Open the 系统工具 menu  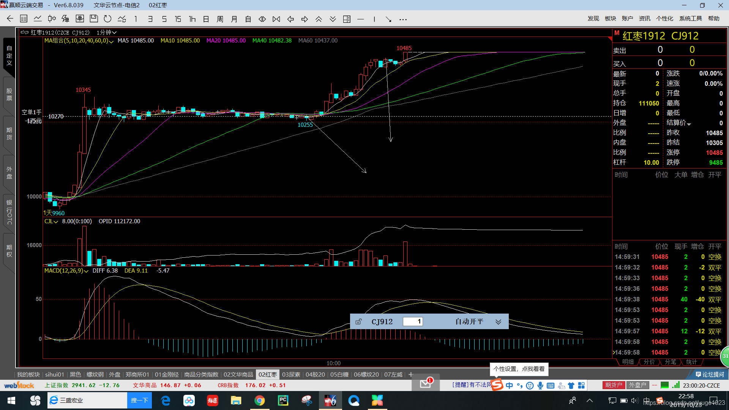tap(690, 18)
